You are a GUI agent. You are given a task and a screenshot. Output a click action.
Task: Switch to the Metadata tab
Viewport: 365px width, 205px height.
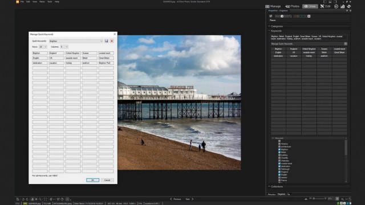(271, 194)
